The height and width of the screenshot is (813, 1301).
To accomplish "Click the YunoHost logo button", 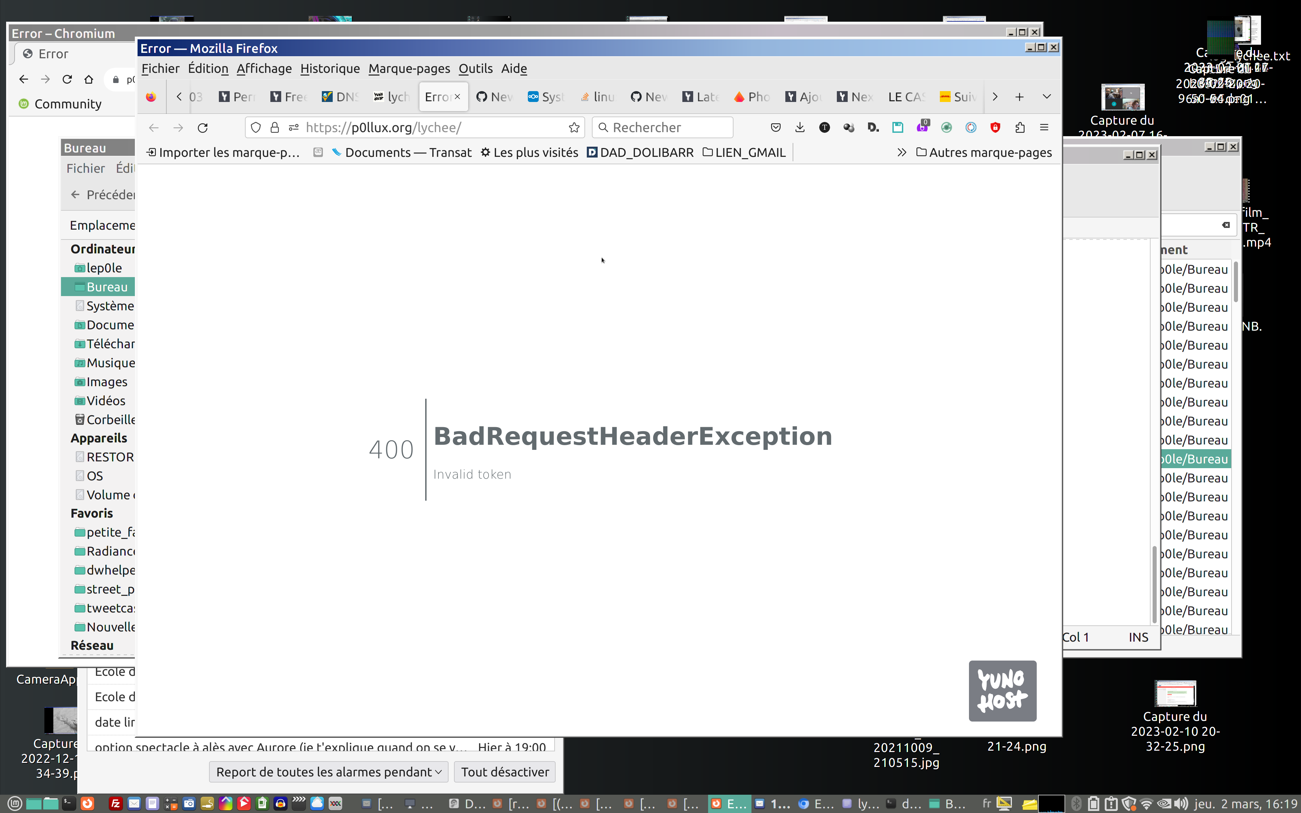I will pyautogui.click(x=1002, y=690).
